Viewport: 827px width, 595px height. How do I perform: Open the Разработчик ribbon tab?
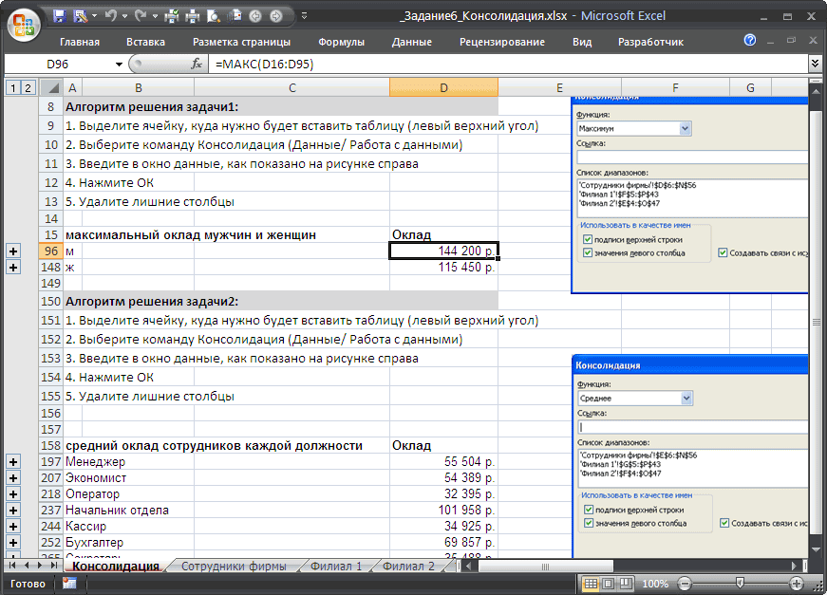tap(650, 42)
